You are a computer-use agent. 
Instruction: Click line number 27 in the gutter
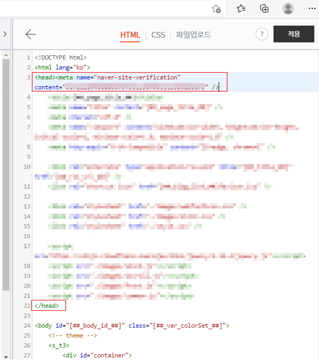coord(27,355)
